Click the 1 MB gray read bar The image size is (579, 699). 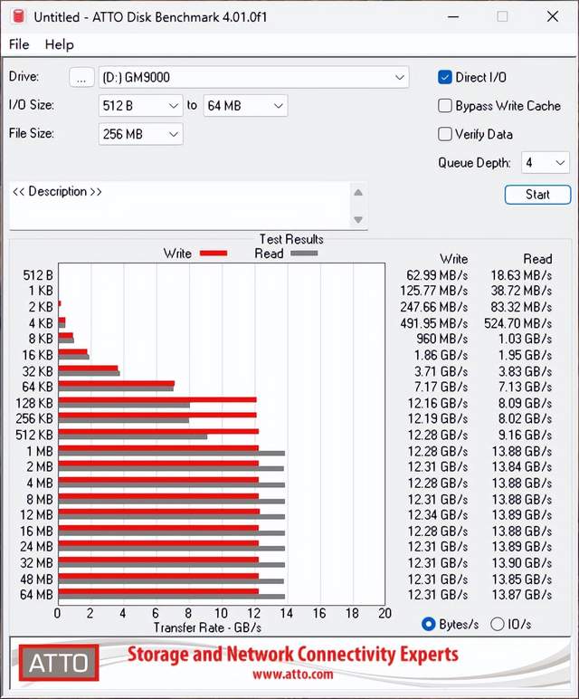(x=172, y=454)
